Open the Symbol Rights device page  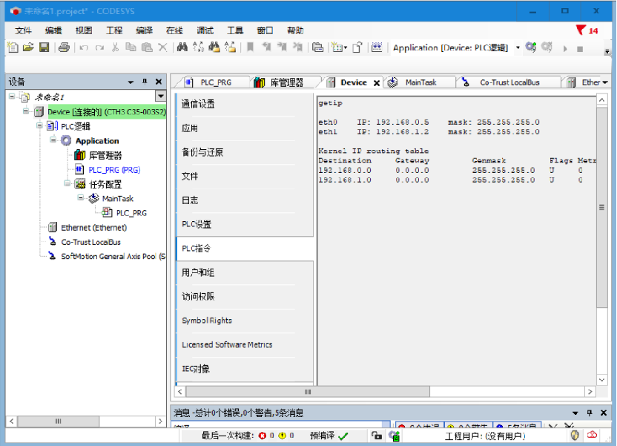point(245,320)
